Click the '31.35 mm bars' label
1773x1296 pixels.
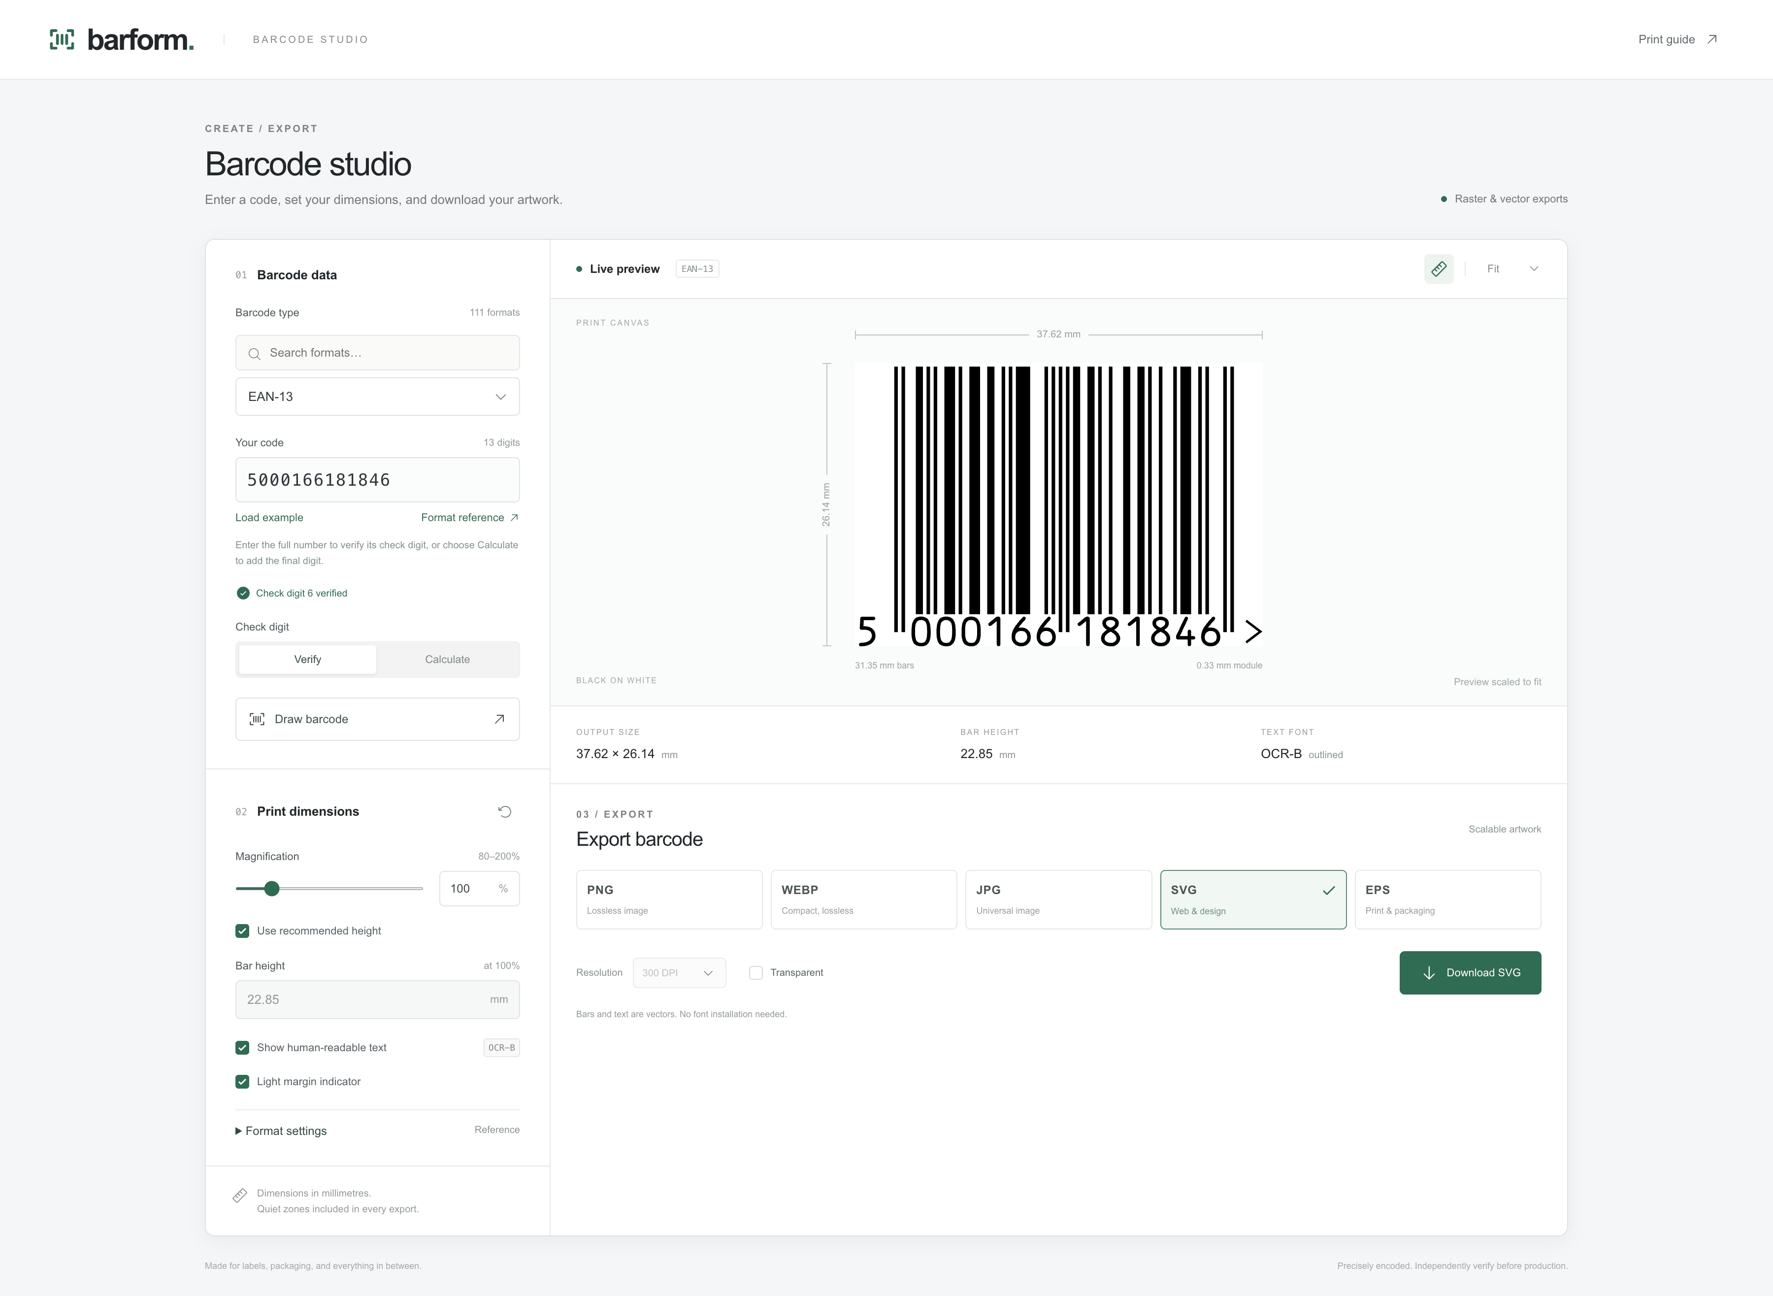(x=885, y=665)
